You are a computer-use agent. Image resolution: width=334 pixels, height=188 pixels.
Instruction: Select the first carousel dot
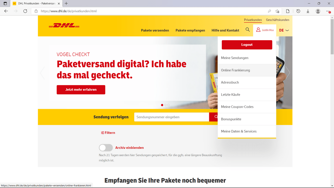pos(162,105)
